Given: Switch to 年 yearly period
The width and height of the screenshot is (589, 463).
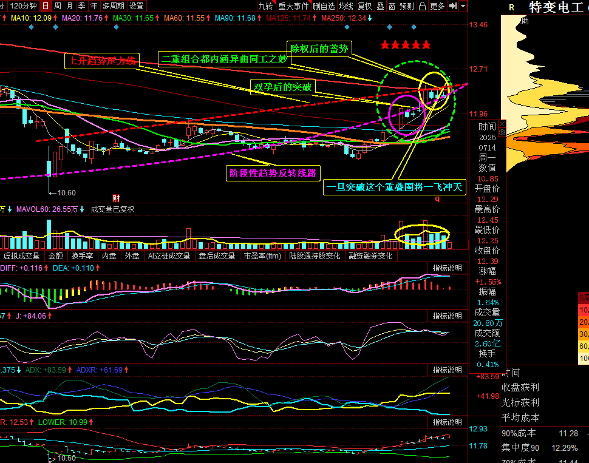Looking at the screenshot, I should click(94, 6).
